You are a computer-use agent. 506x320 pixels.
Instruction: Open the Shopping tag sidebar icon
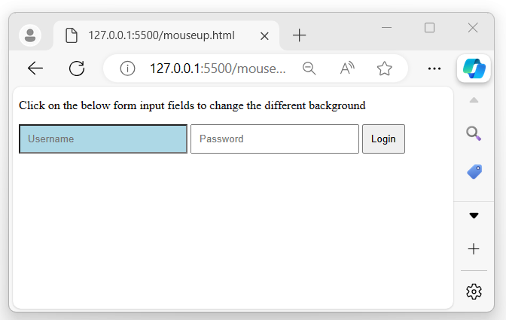474,172
